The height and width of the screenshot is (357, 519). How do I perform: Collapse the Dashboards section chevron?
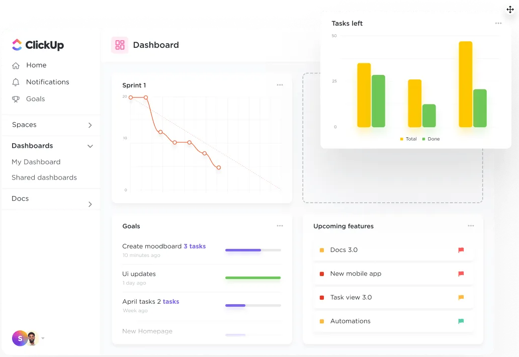[90, 146]
